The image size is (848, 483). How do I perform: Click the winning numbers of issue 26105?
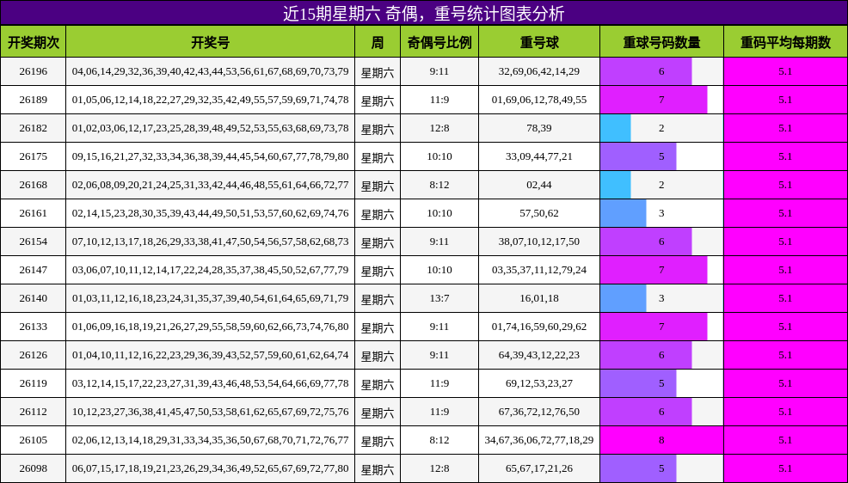point(211,440)
